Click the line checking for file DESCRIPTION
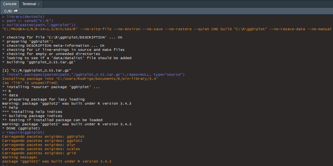 (62, 37)
